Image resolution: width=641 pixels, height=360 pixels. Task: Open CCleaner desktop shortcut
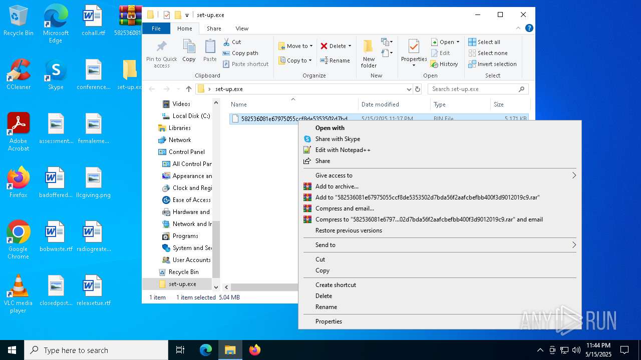click(x=19, y=75)
